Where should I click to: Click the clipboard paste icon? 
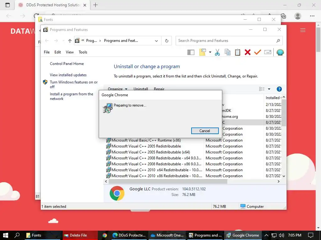pos(238,52)
